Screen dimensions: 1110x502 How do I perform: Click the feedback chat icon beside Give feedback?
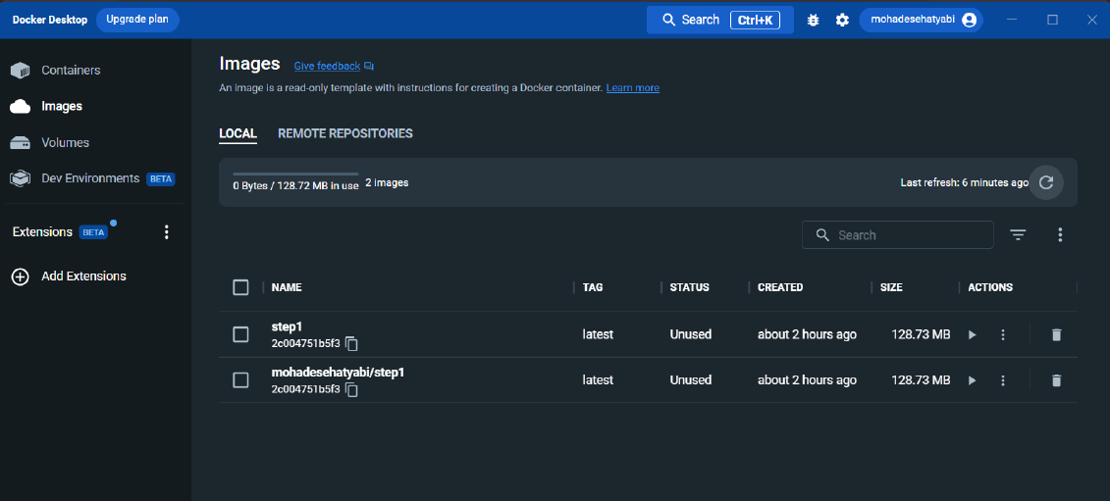[x=369, y=67]
